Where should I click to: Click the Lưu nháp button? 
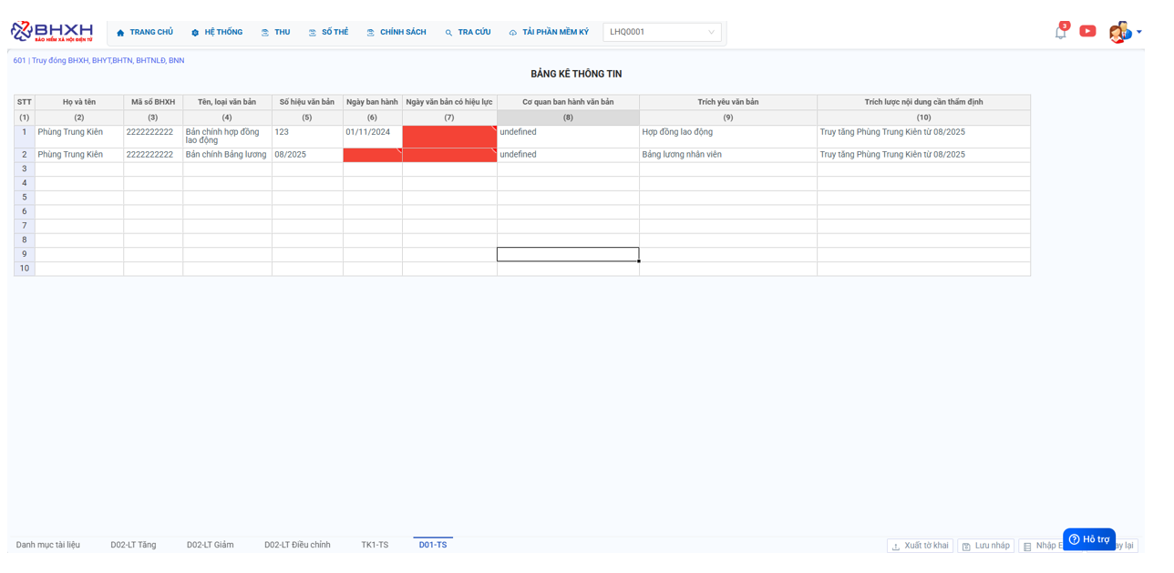985,546
